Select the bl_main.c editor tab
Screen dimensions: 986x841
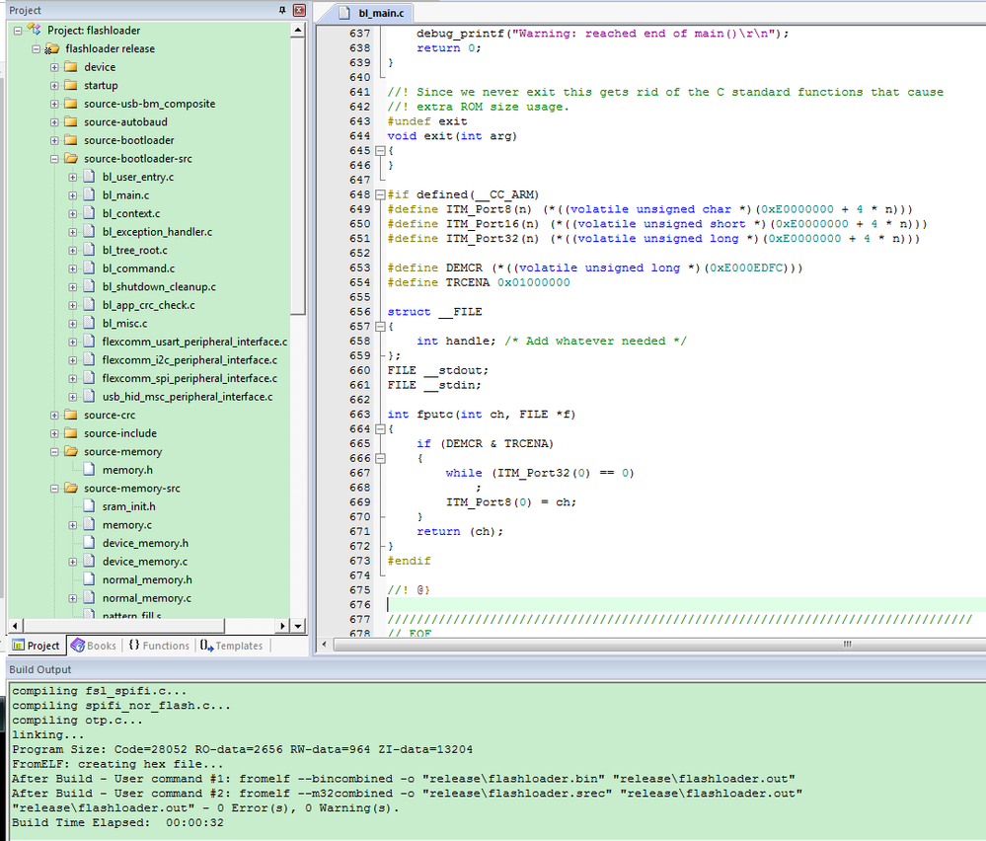372,13
